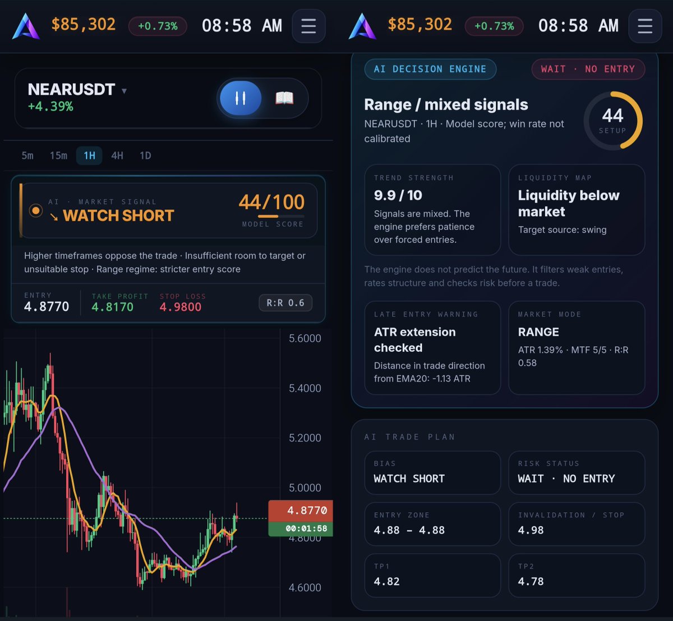Click the $85,302 price in right header
Viewport: 673px width, 621px height.
point(420,25)
